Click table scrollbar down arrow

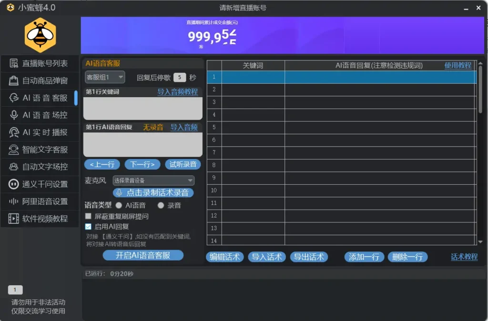click(x=480, y=241)
